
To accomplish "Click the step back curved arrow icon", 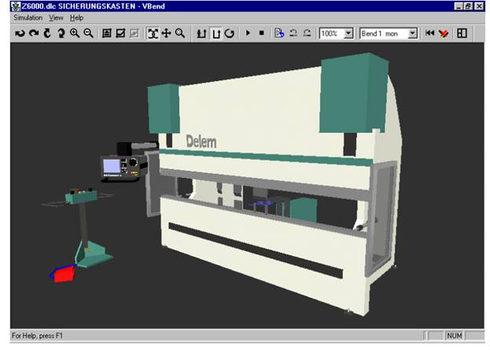I will pyautogui.click(x=293, y=33).
